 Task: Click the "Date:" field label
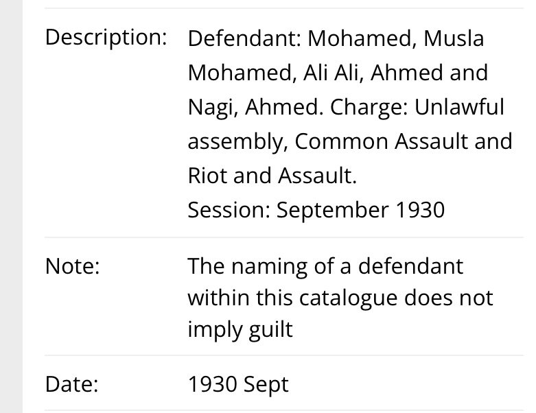pos(72,384)
